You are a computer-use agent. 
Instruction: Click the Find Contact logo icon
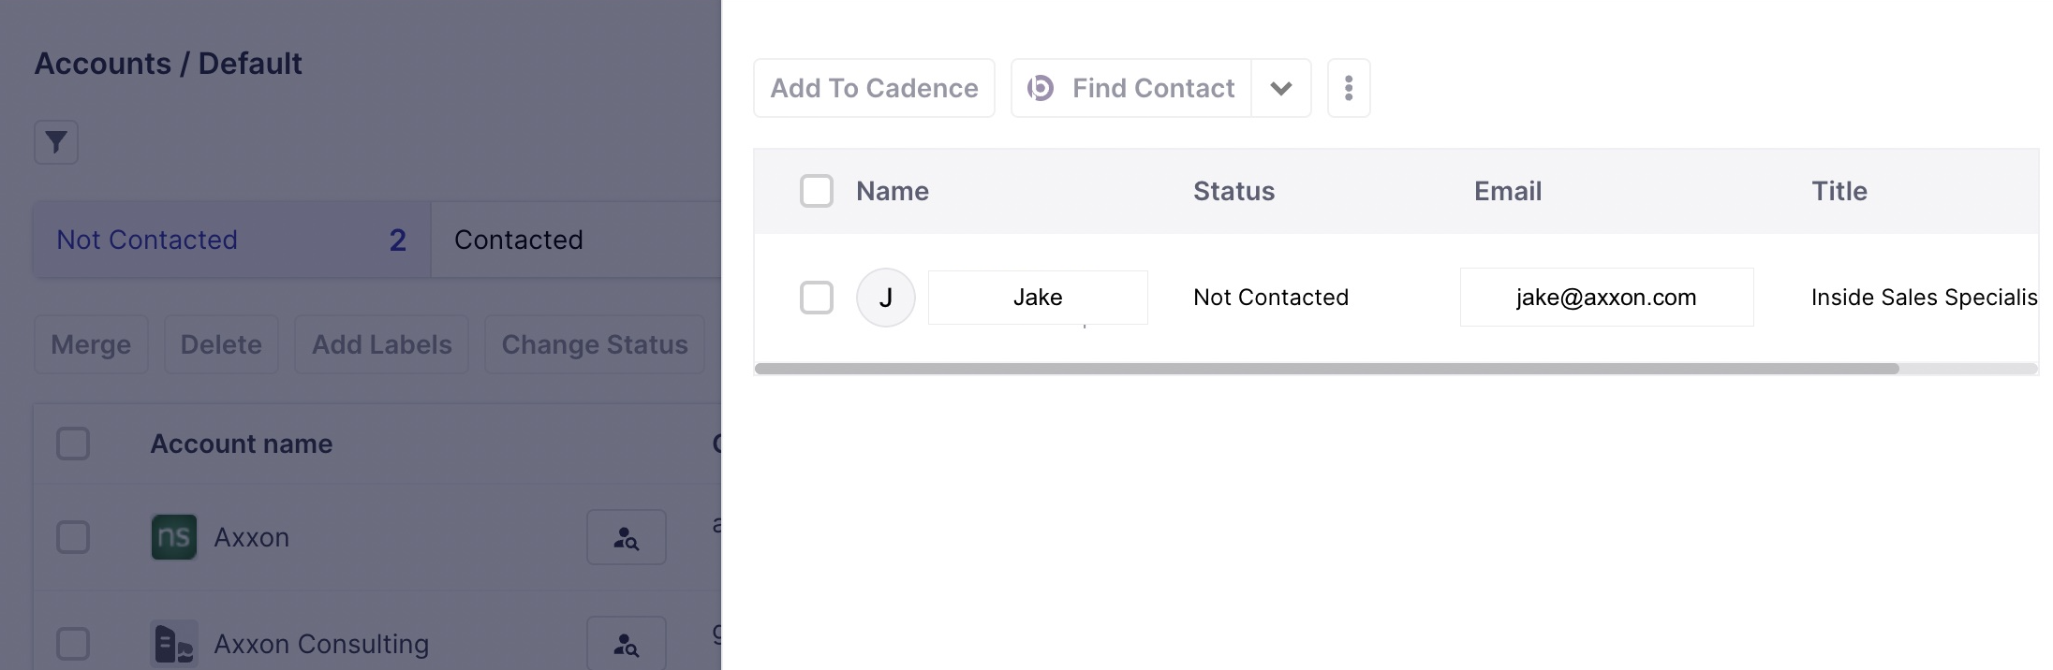point(1041,88)
